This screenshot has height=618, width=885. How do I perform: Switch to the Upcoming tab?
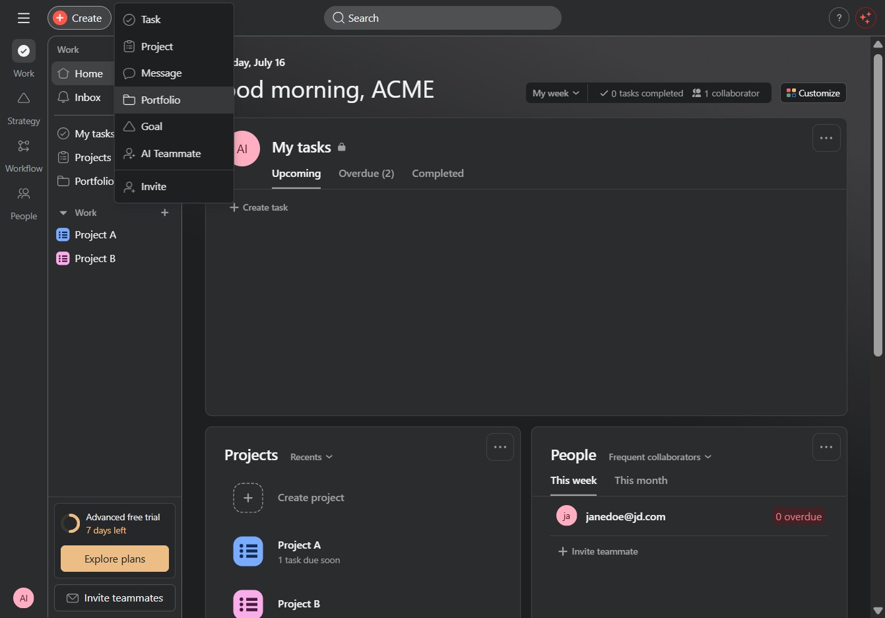pos(296,174)
